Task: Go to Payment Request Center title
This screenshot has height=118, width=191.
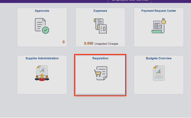Action: point(159,11)
